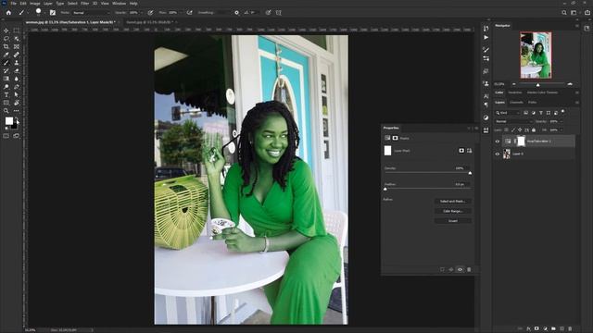593x333 pixels.
Task: Open smoothing options gear icon
Action: pos(237,12)
